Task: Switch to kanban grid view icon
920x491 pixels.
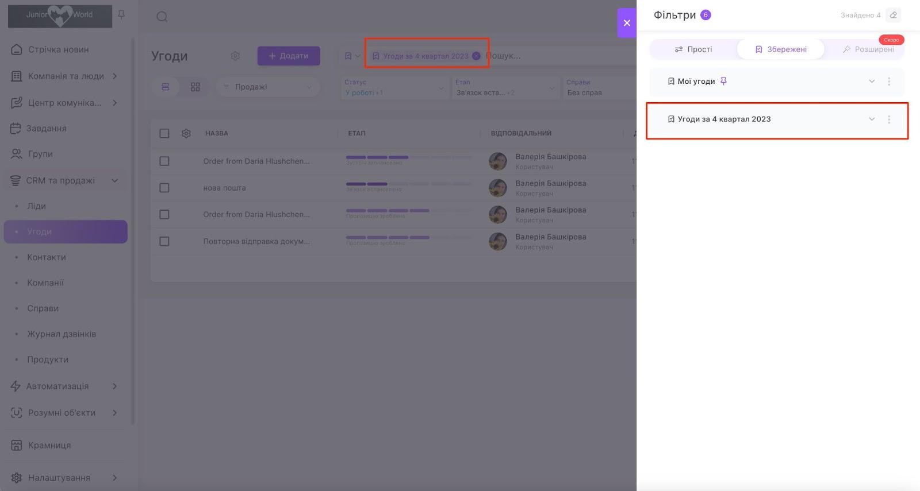Action: 195,87
